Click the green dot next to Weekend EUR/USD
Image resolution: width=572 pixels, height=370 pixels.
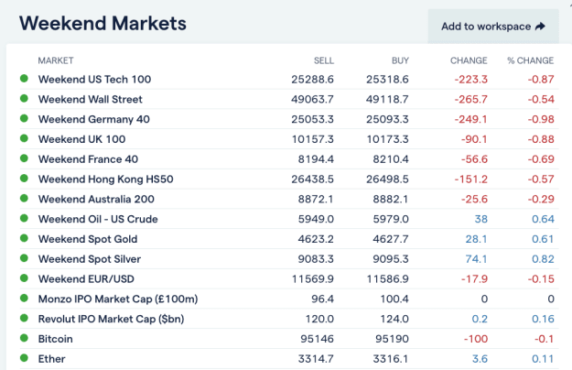[24, 278]
